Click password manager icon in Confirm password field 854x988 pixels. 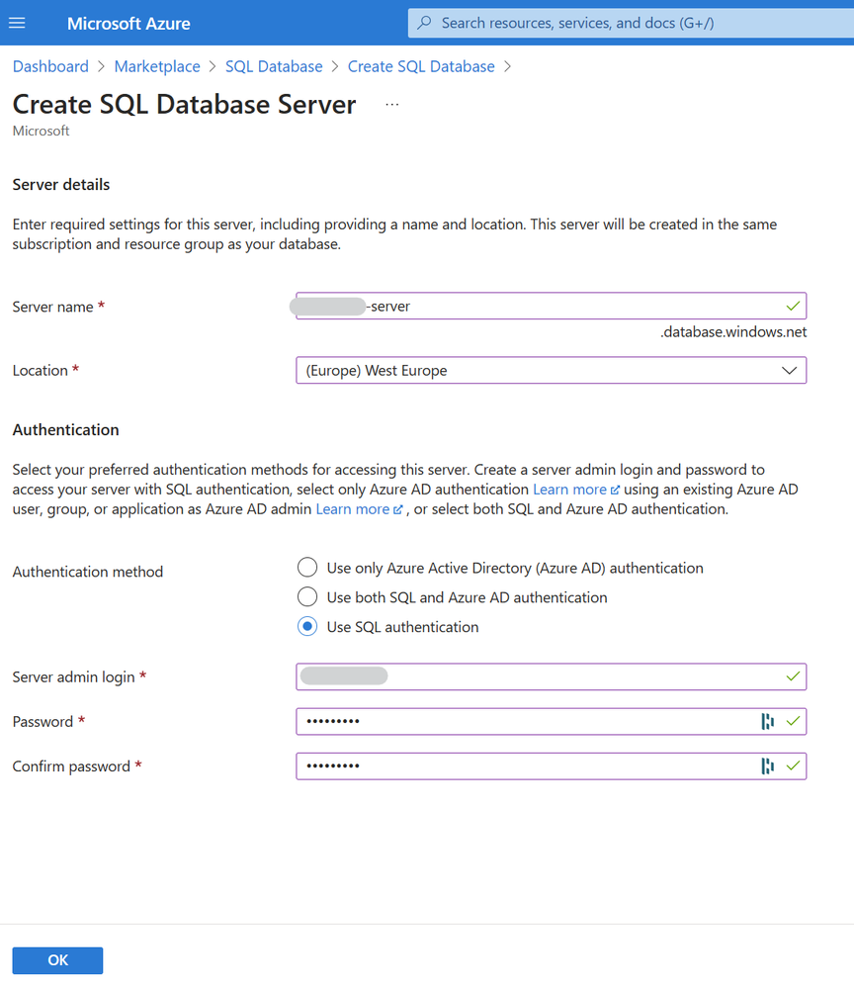[767, 766]
